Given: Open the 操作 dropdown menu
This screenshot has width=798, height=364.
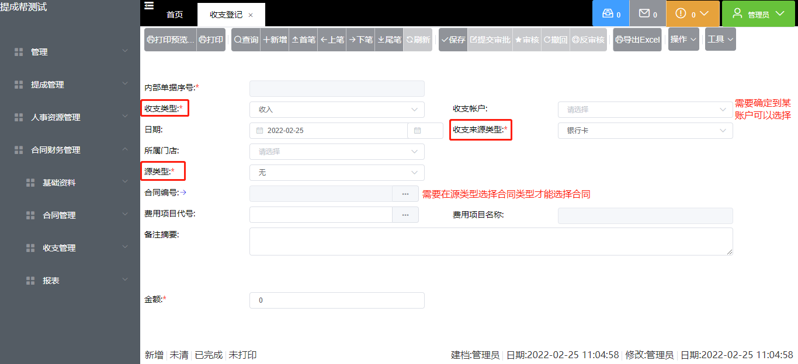Looking at the screenshot, I should click(x=683, y=40).
